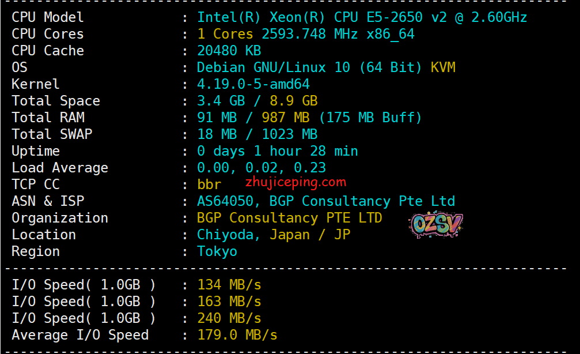Click the CPU Cores label
This screenshot has height=354, width=580.
point(48,33)
